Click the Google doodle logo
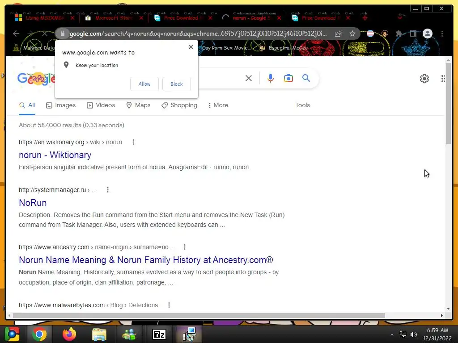Image resolution: width=458 pixels, height=343 pixels. 36,79
